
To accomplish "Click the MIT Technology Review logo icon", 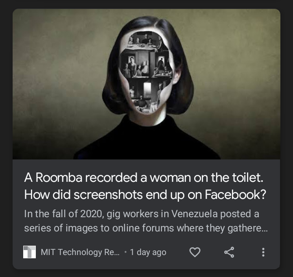I will tap(29, 252).
